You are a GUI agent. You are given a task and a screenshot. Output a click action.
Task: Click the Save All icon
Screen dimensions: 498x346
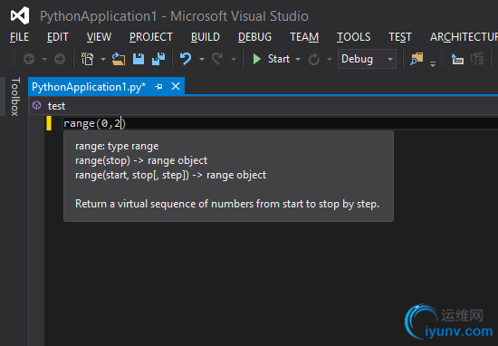158,59
